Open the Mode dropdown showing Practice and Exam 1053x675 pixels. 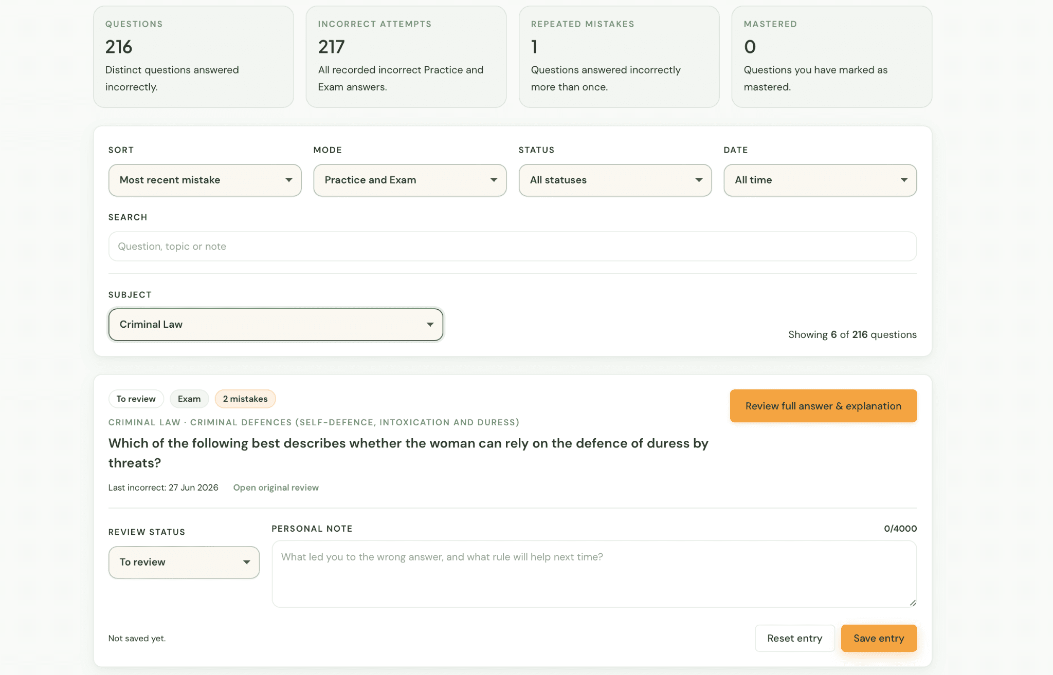pos(410,180)
